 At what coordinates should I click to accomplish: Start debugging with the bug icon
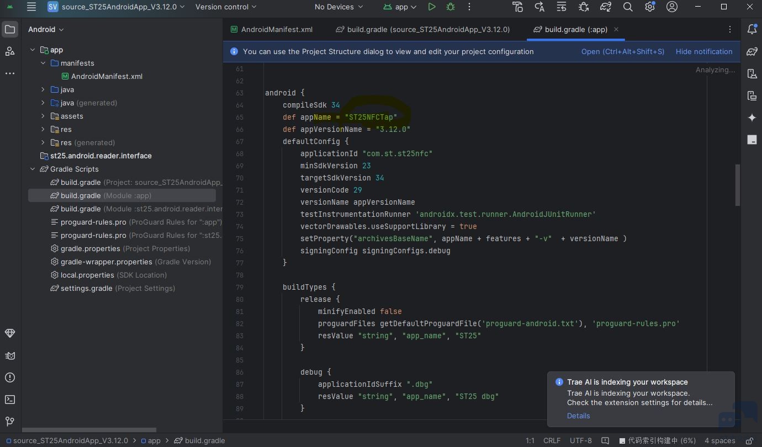coord(451,7)
